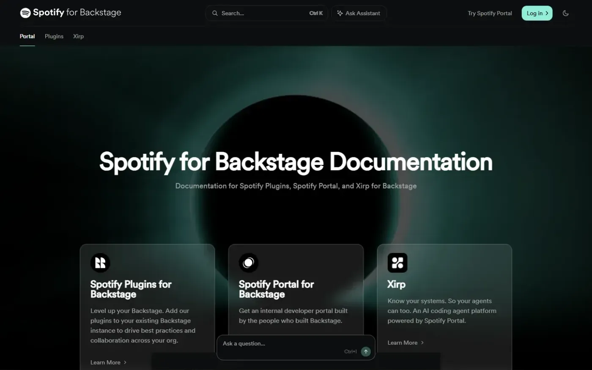592x370 pixels.
Task: Click the Spotify Plugins for Backstage heading
Action: coord(131,289)
